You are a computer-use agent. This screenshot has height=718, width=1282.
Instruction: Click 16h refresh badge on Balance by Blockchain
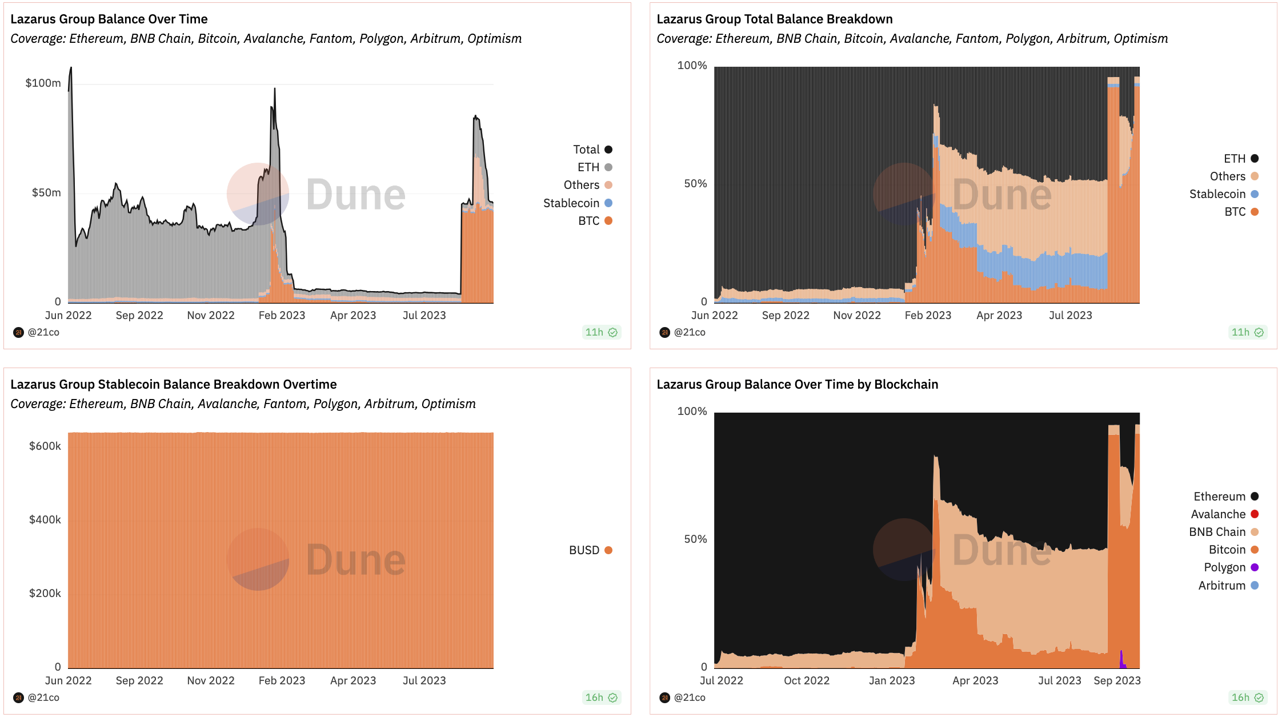point(1248,697)
